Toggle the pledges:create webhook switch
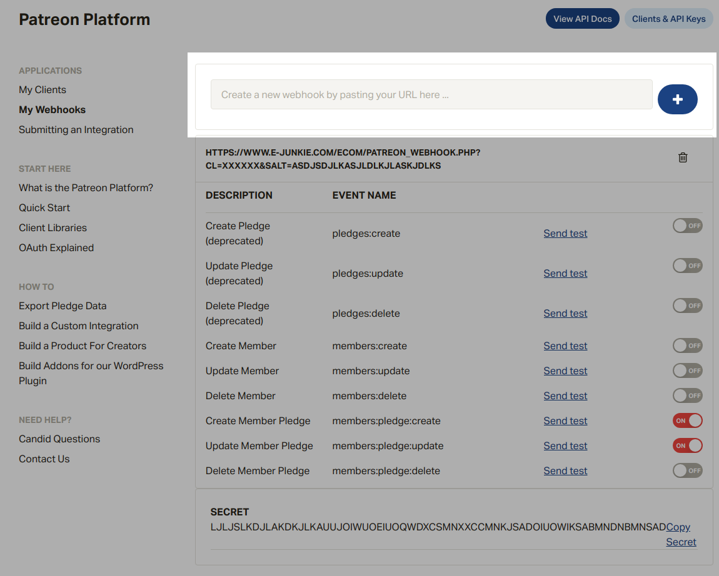 687,226
